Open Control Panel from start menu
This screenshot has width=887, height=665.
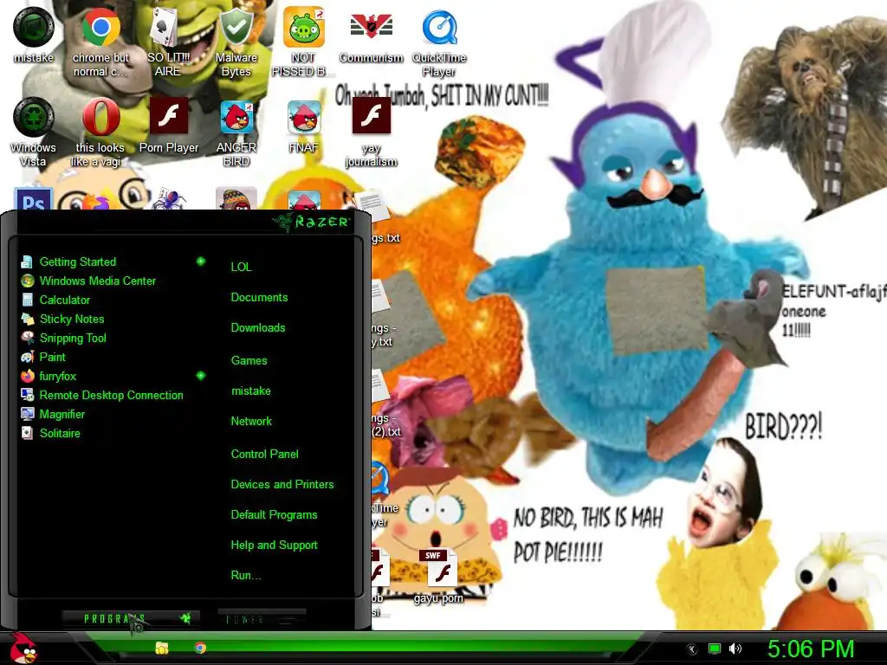264,454
